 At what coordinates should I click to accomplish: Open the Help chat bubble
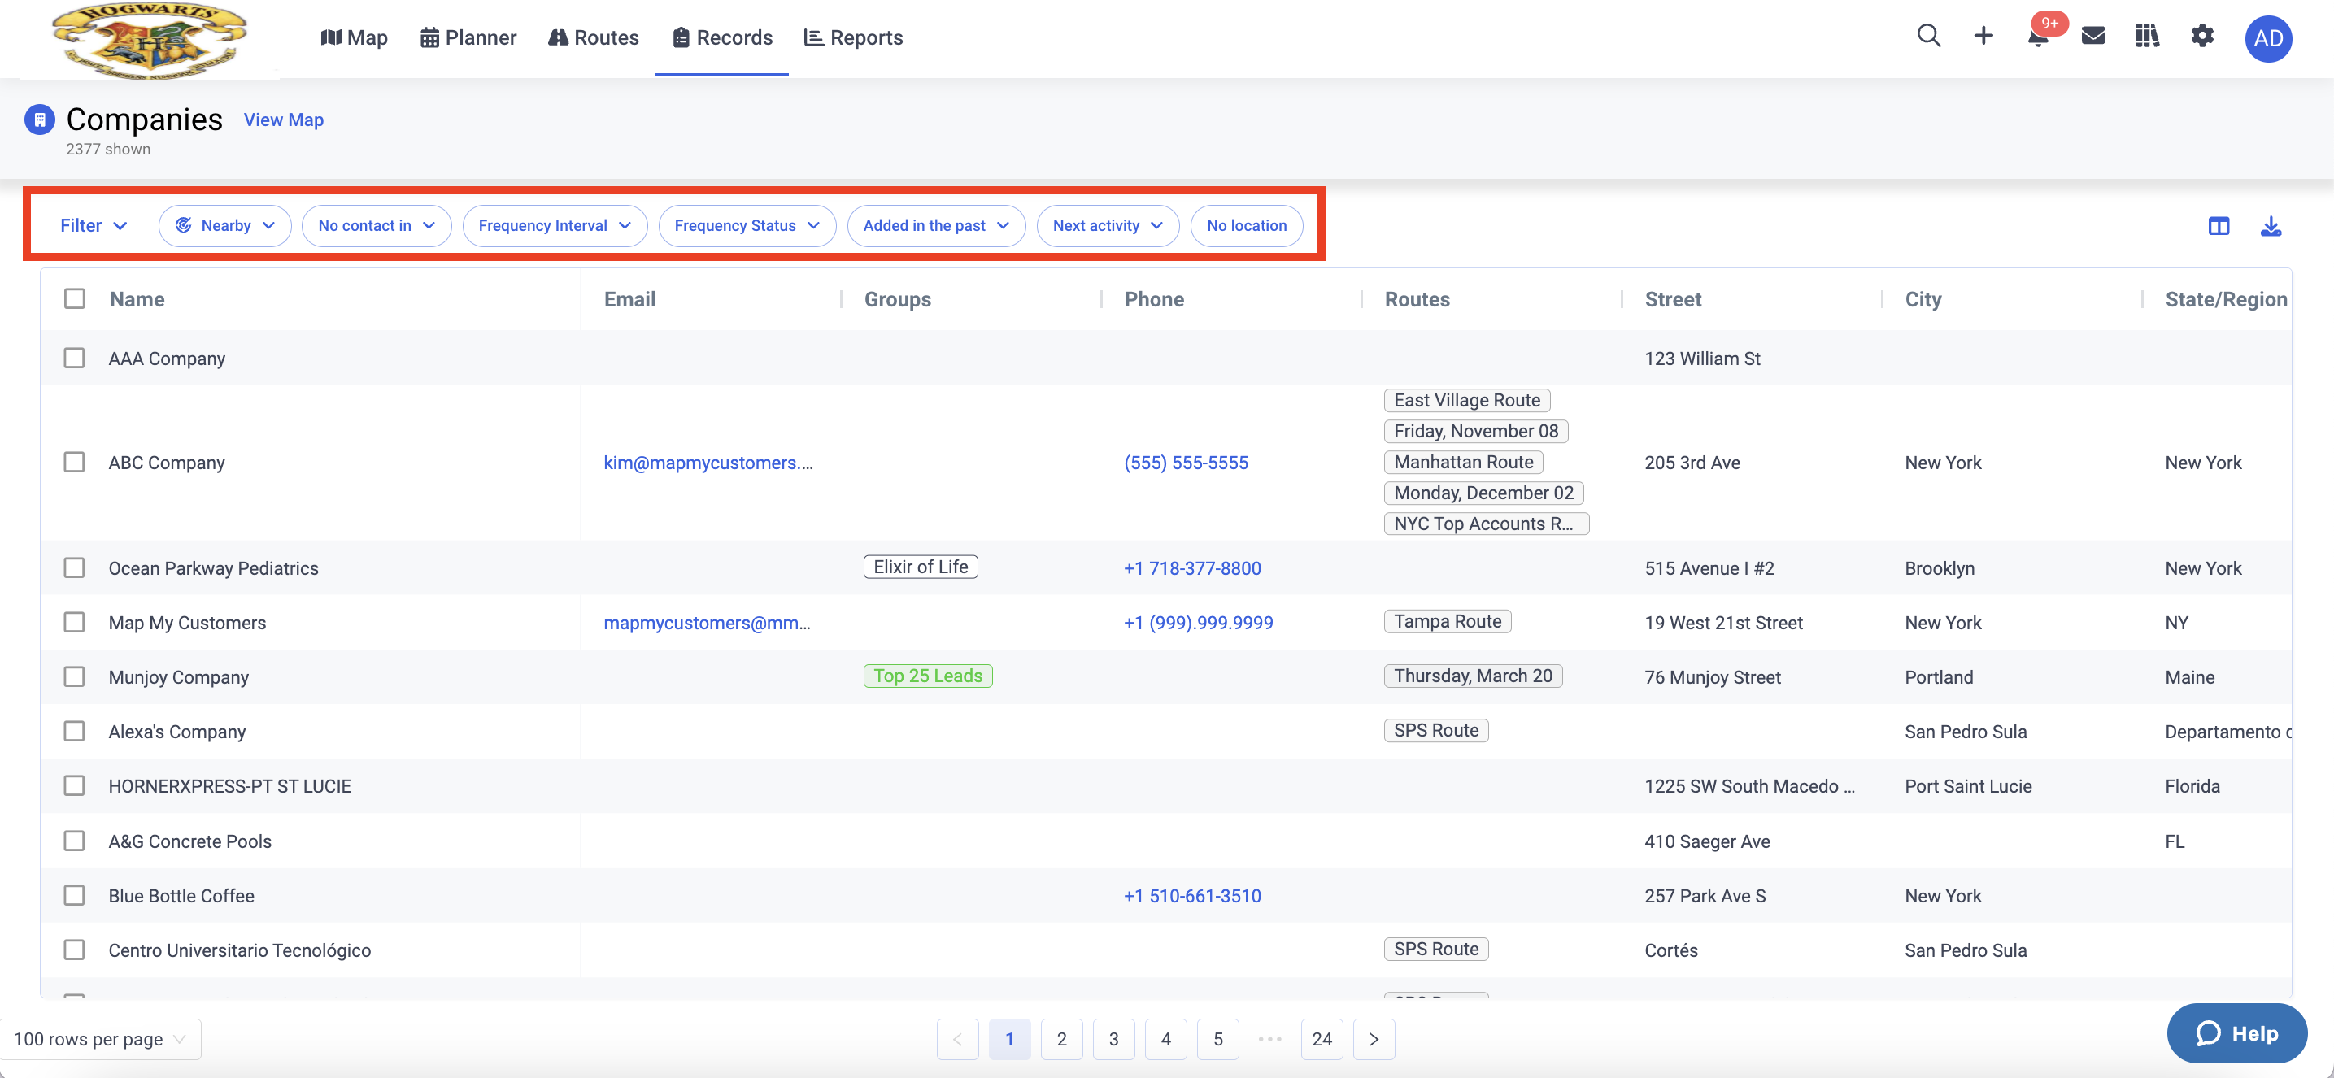[x=2237, y=1032]
